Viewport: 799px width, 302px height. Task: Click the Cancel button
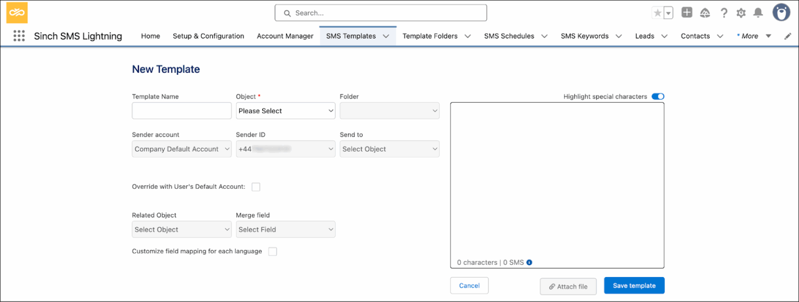pos(469,285)
